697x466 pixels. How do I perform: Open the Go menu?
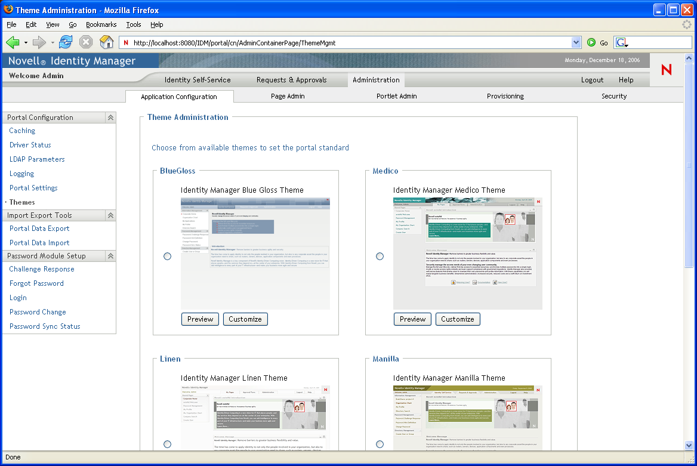(72, 24)
